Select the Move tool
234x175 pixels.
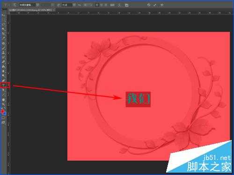(x=3, y=15)
